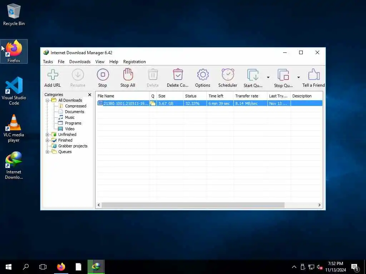
Task: Sort by Time left column header
Action: point(220,96)
